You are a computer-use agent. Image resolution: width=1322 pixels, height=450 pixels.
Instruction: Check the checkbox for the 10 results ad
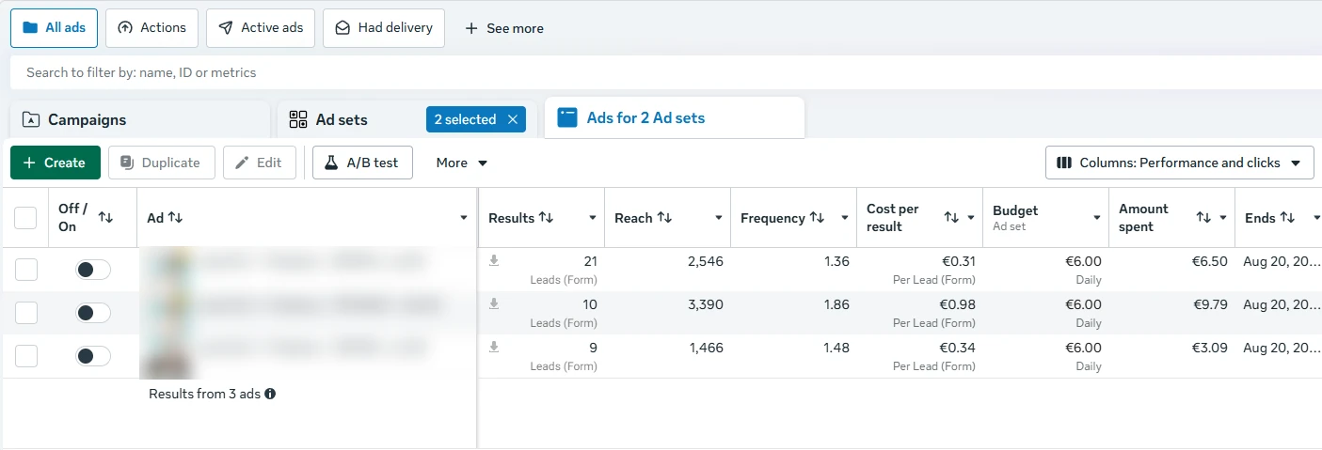25,313
